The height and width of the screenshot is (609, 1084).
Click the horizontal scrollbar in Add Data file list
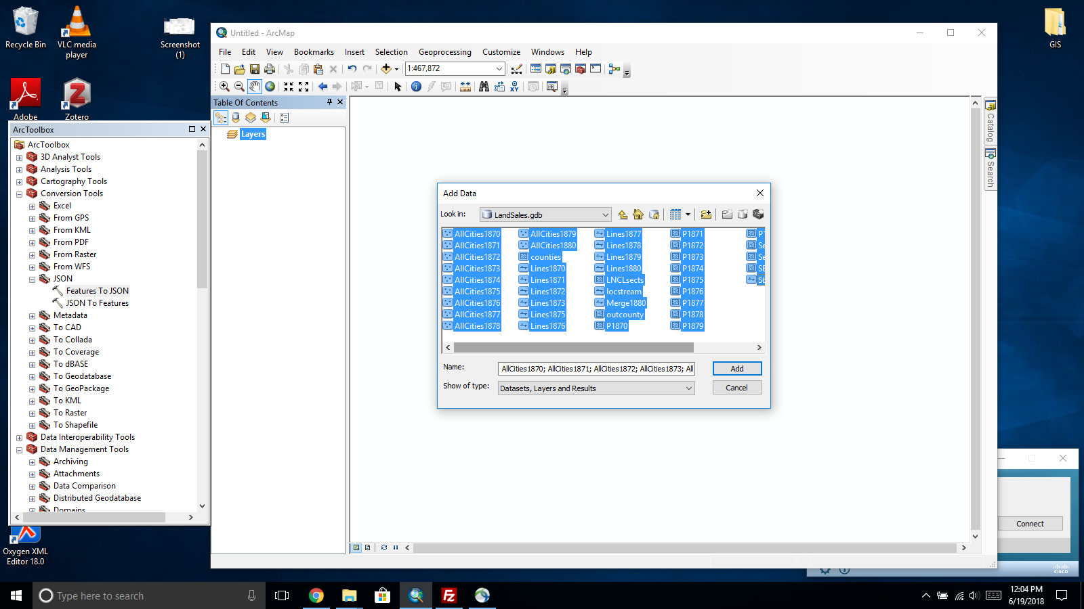(574, 347)
